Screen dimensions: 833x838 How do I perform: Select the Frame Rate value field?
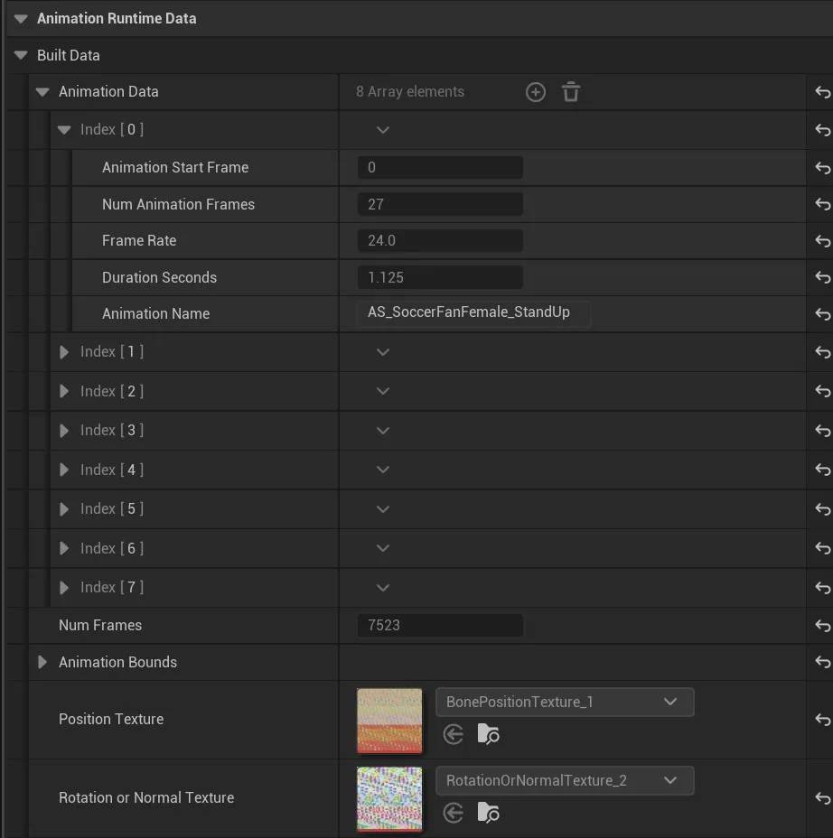440,240
